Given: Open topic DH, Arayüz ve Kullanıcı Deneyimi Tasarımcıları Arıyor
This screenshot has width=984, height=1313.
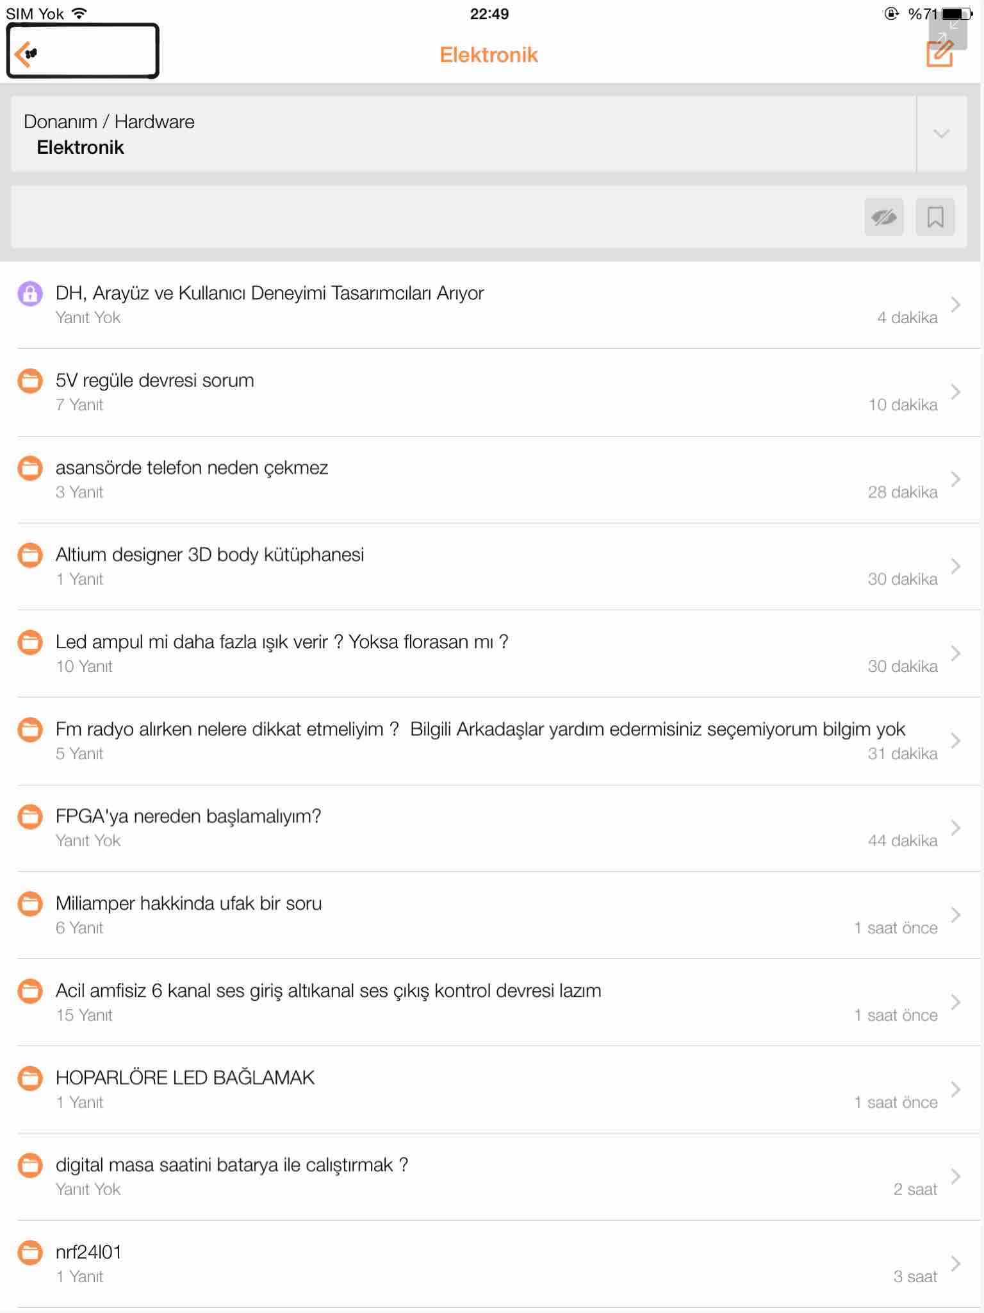Looking at the screenshot, I should point(270,294).
